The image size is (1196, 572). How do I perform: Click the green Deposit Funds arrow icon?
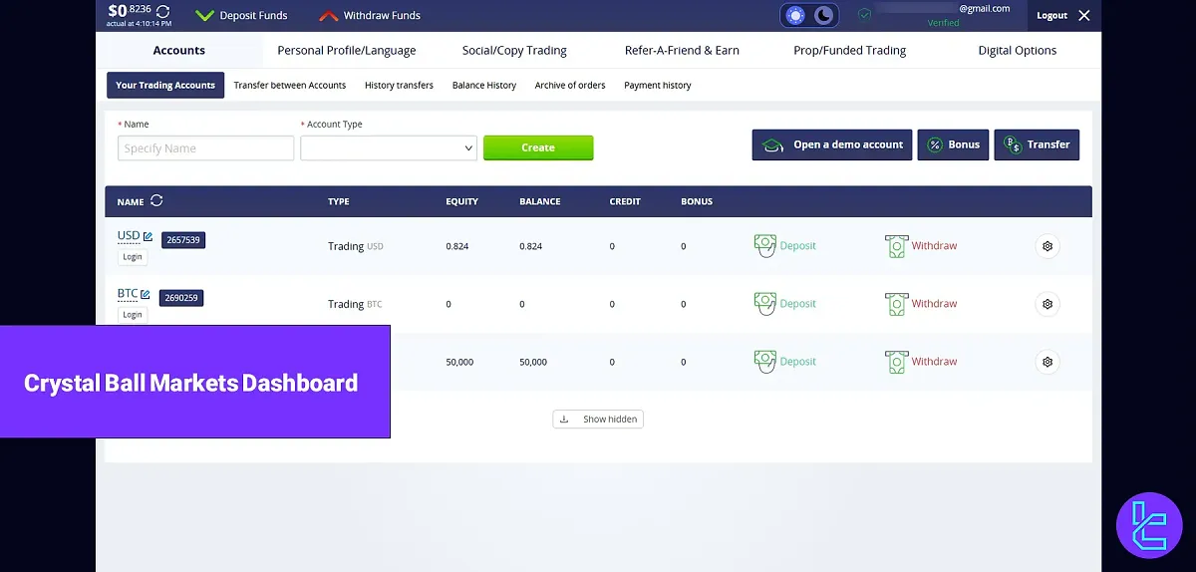(204, 16)
